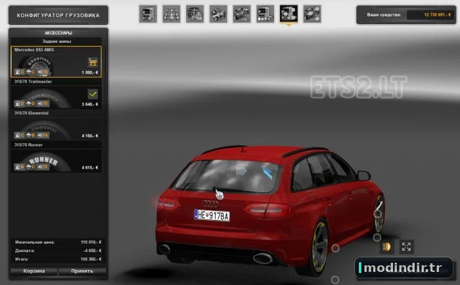Open the transmission configuration category icon
Viewport: 460px width, 285px height.
pos(218,14)
